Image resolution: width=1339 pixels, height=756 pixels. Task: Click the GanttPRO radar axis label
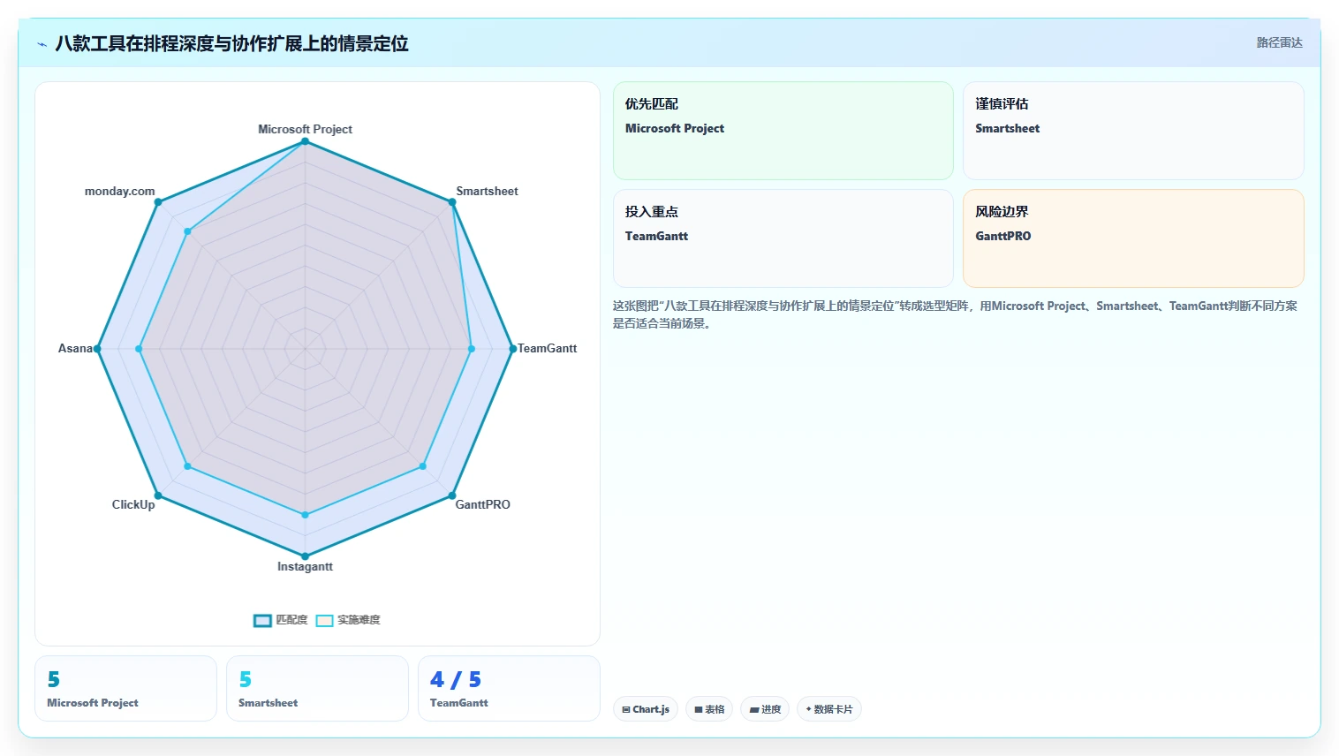tap(482, 504)
